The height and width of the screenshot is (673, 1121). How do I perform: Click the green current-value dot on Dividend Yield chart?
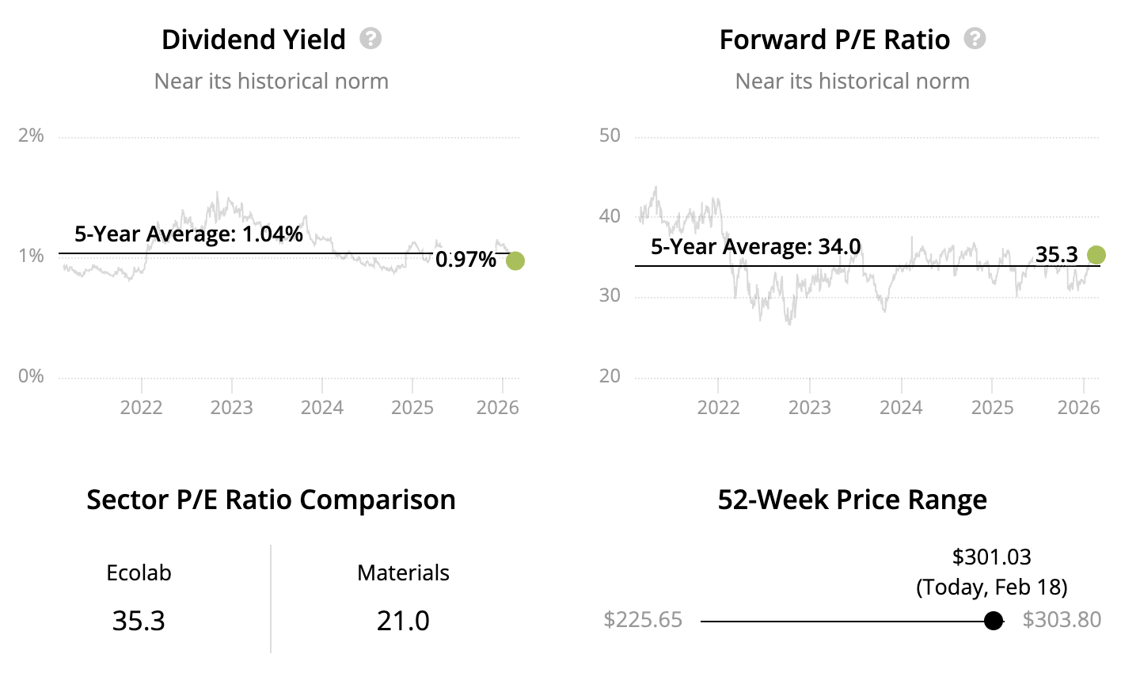tap(515, 260)
